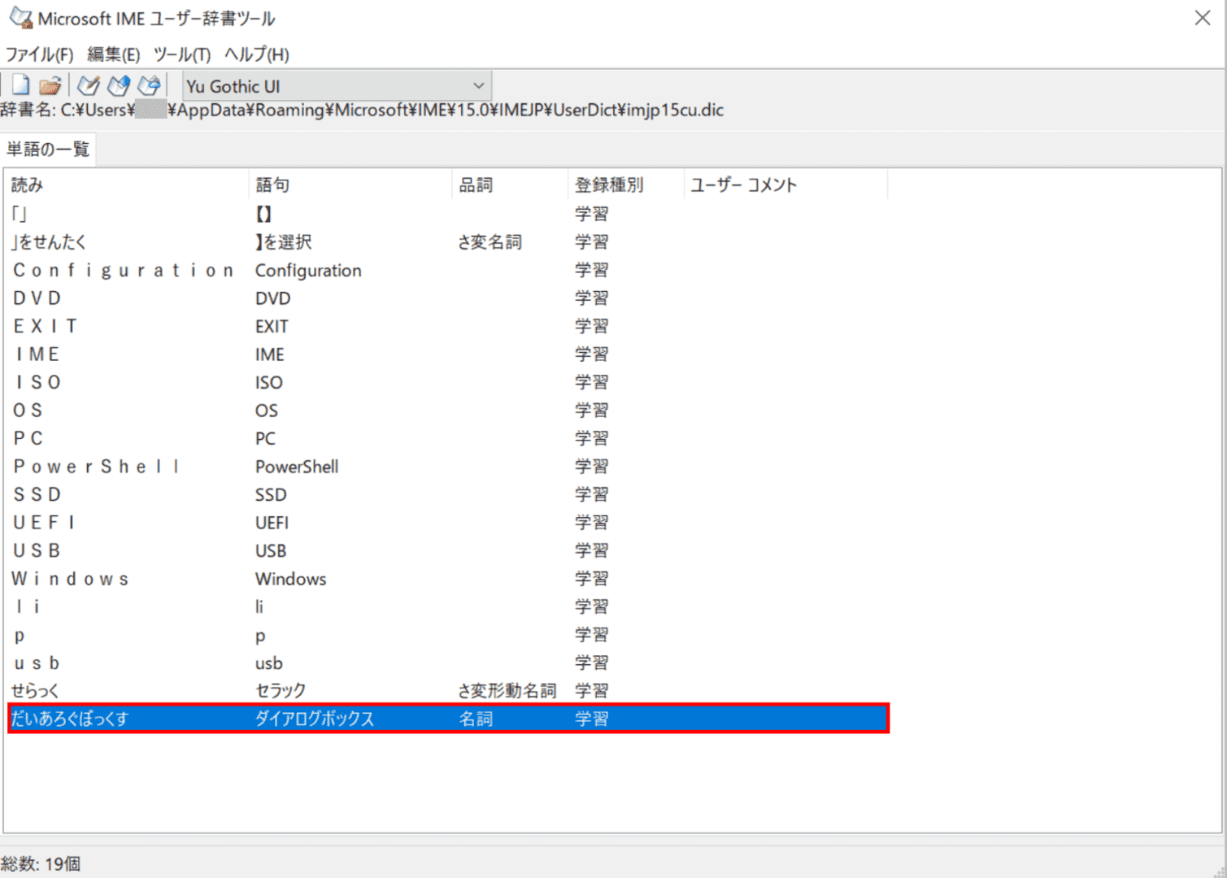Sort by the 読み column header
This screenshot has width=1227, height=878.
[x=126, y=185]
